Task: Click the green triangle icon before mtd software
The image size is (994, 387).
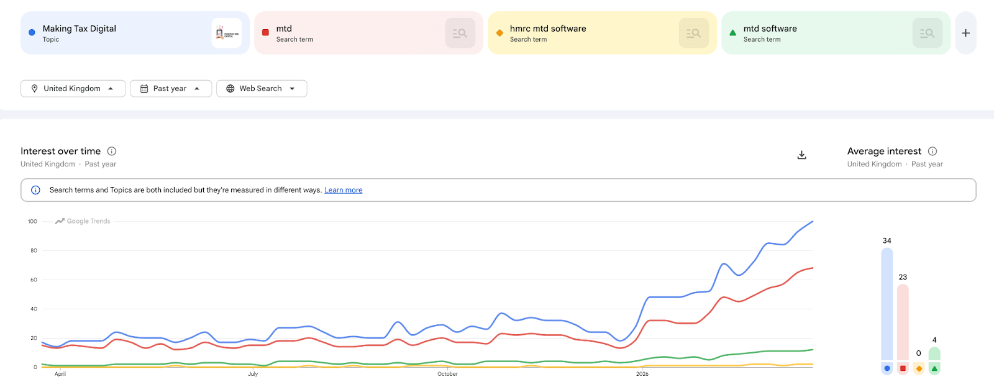Action: point(732,32)
